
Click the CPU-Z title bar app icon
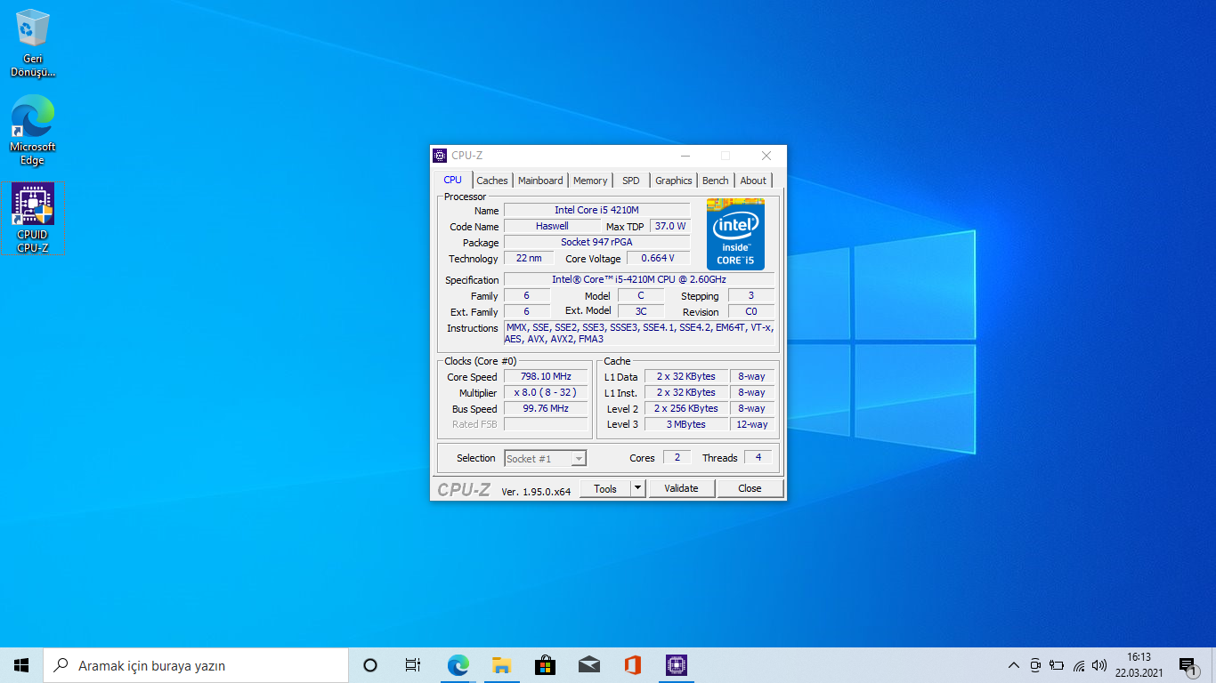[x=440, y=156]
